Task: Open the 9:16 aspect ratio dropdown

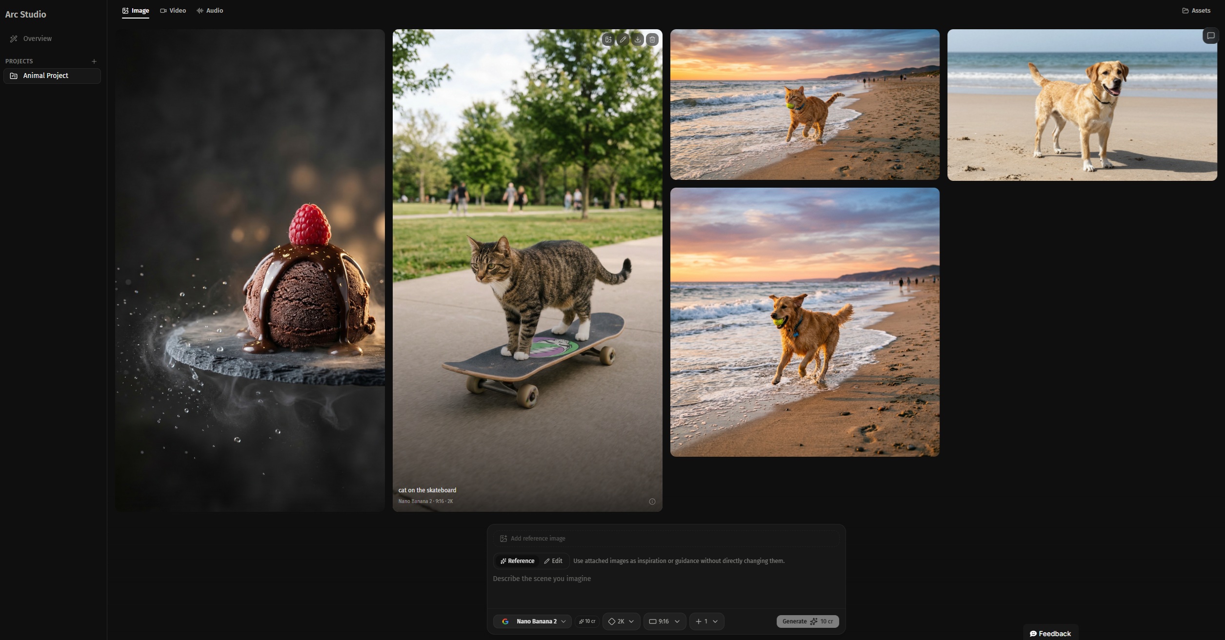Action: click(x=664, y=621)
